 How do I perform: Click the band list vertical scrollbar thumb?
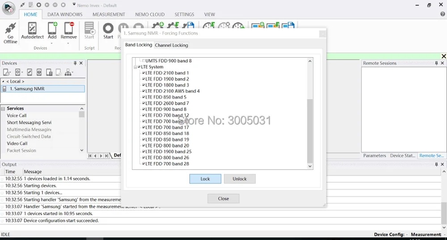tap(310, 131)
